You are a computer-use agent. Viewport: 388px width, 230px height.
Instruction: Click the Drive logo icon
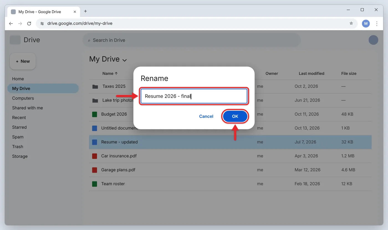pos(15,40)
